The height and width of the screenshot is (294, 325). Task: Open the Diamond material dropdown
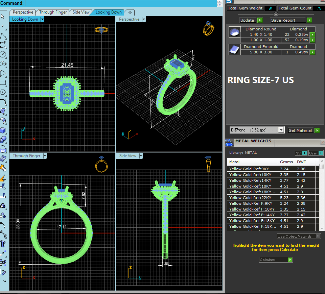pyautogui.click(x=281, y=130)
